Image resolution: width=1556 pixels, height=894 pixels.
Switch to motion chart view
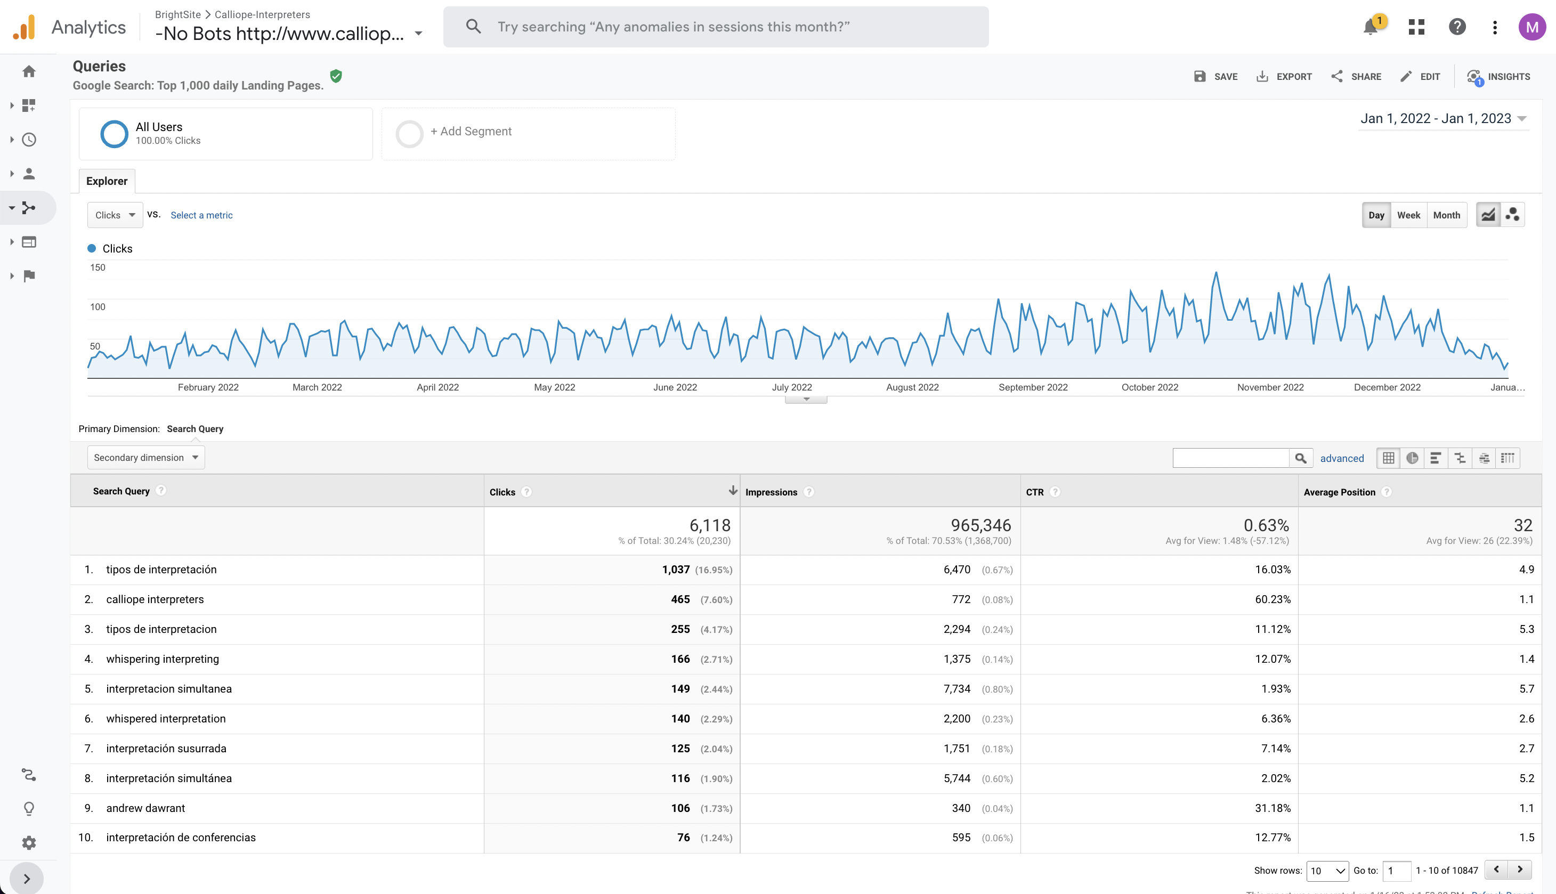pyautogui.click(x=1512, y=215)
